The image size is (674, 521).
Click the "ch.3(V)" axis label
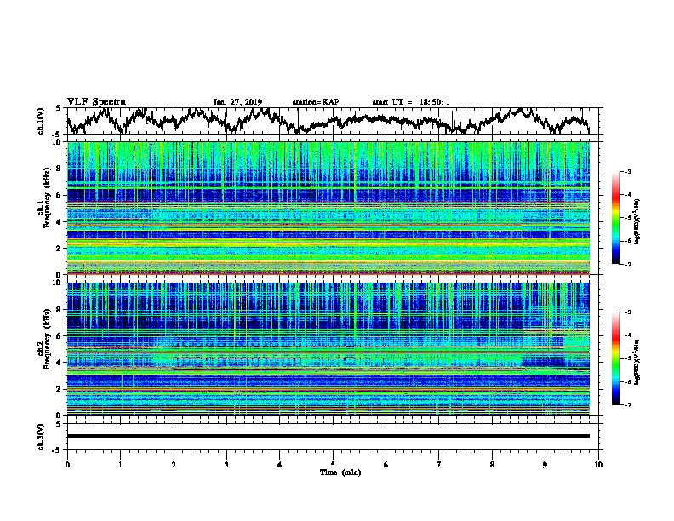(x=40, y=437)
